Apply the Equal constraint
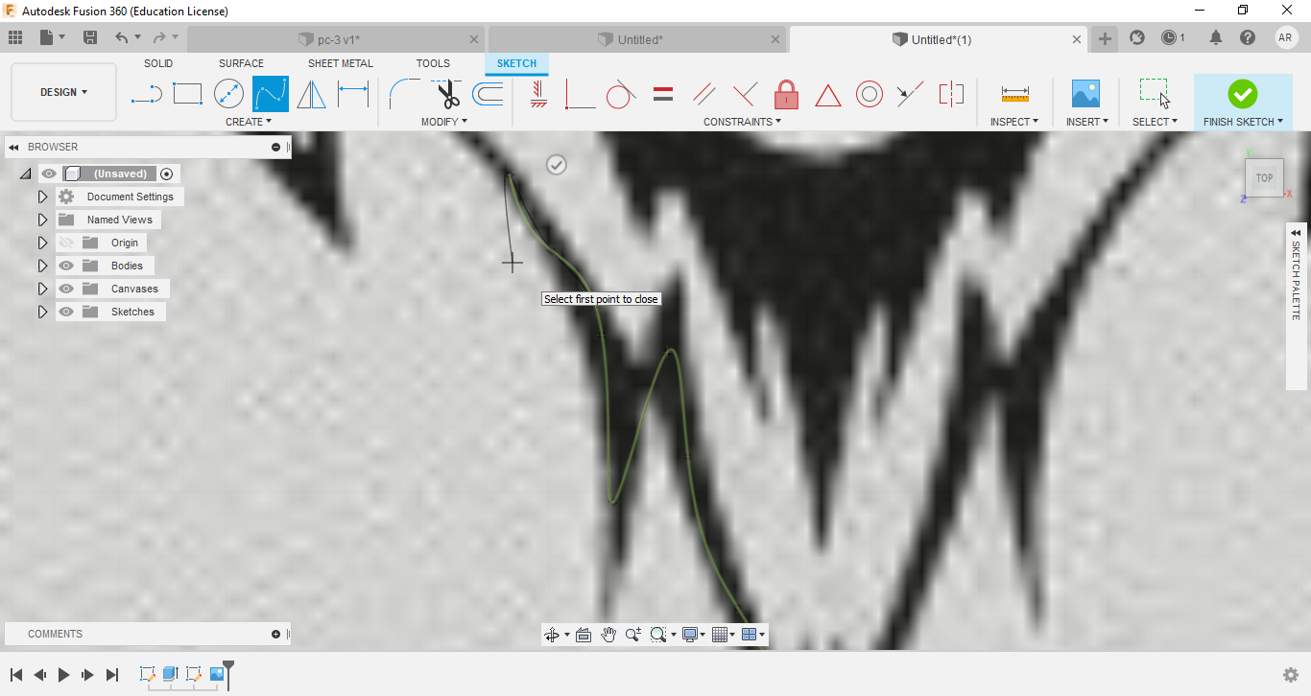 [662, 94]
